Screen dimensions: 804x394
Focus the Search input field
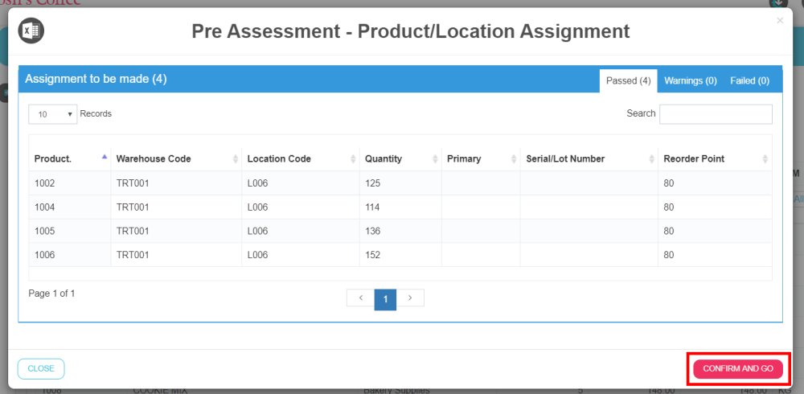(x=716, y=114)
